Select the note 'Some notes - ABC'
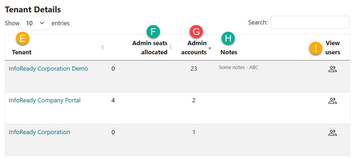 [239, 67]
